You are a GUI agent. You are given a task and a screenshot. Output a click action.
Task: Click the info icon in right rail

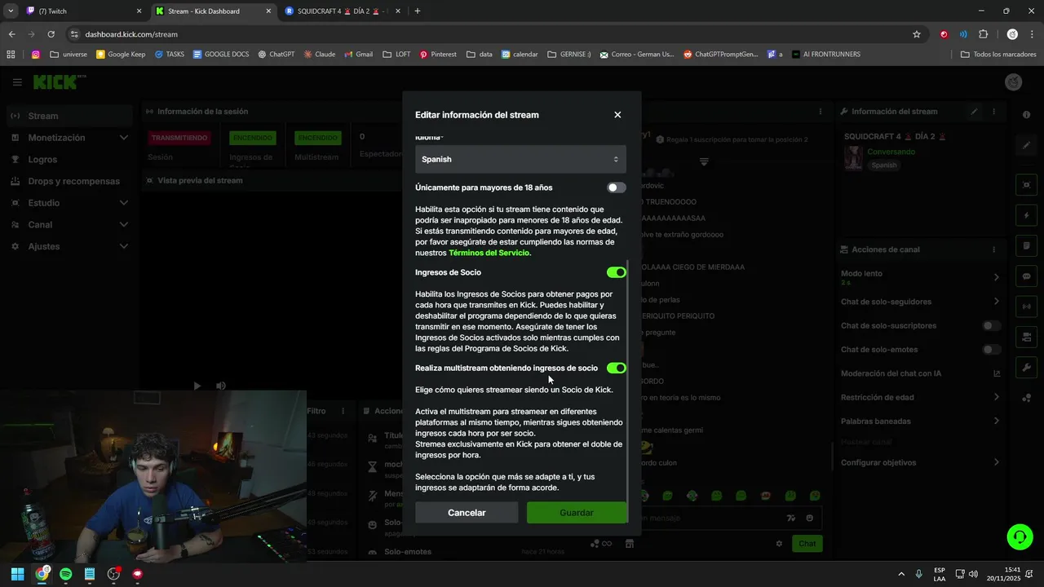1027,115
